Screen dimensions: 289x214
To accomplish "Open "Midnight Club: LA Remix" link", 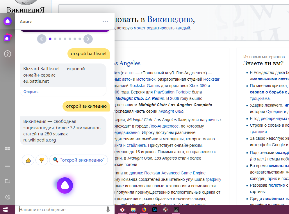I will [140, 98].
